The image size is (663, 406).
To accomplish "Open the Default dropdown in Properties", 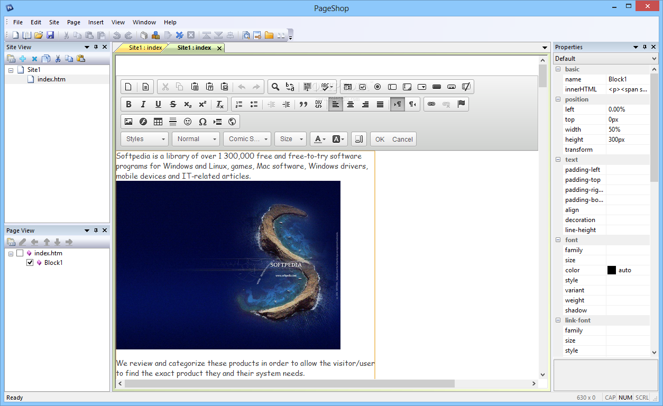I will coord(605,59).
